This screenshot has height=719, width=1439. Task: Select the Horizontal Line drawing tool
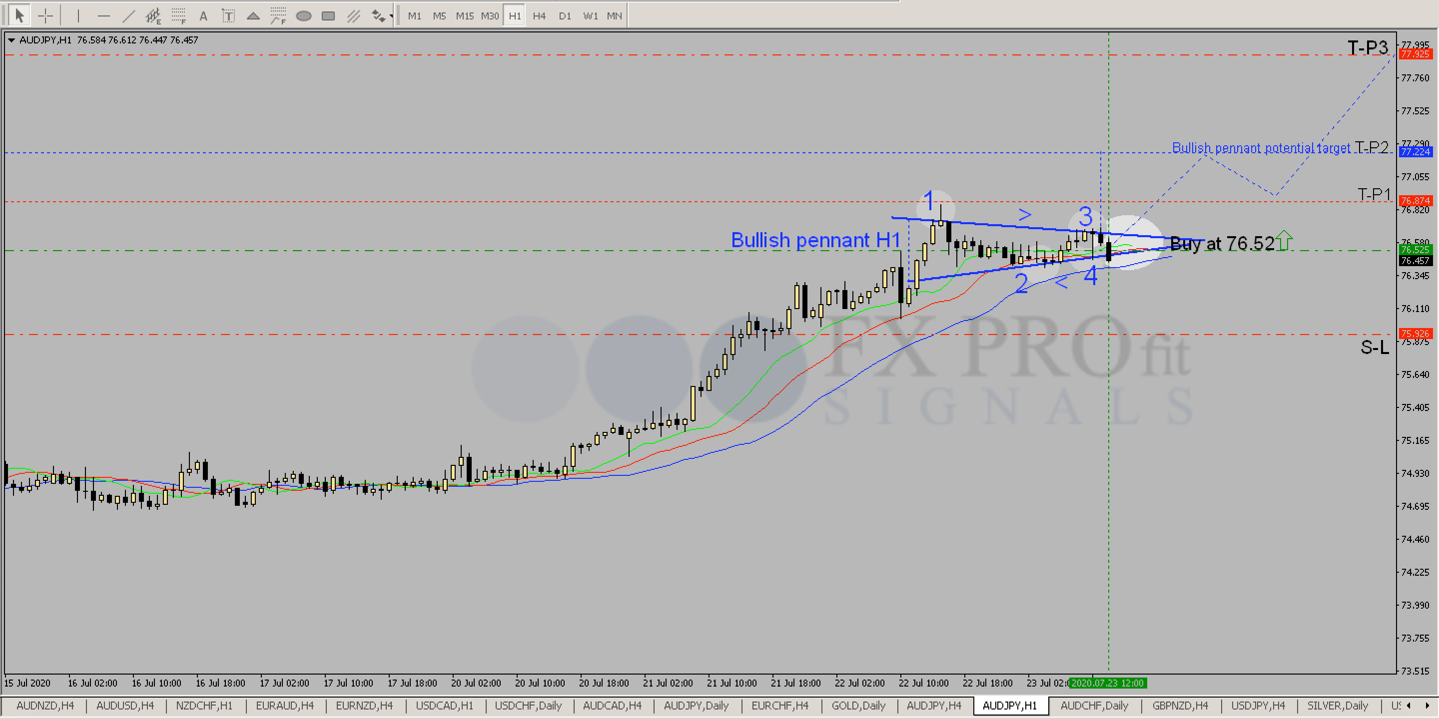click(103, 15)
